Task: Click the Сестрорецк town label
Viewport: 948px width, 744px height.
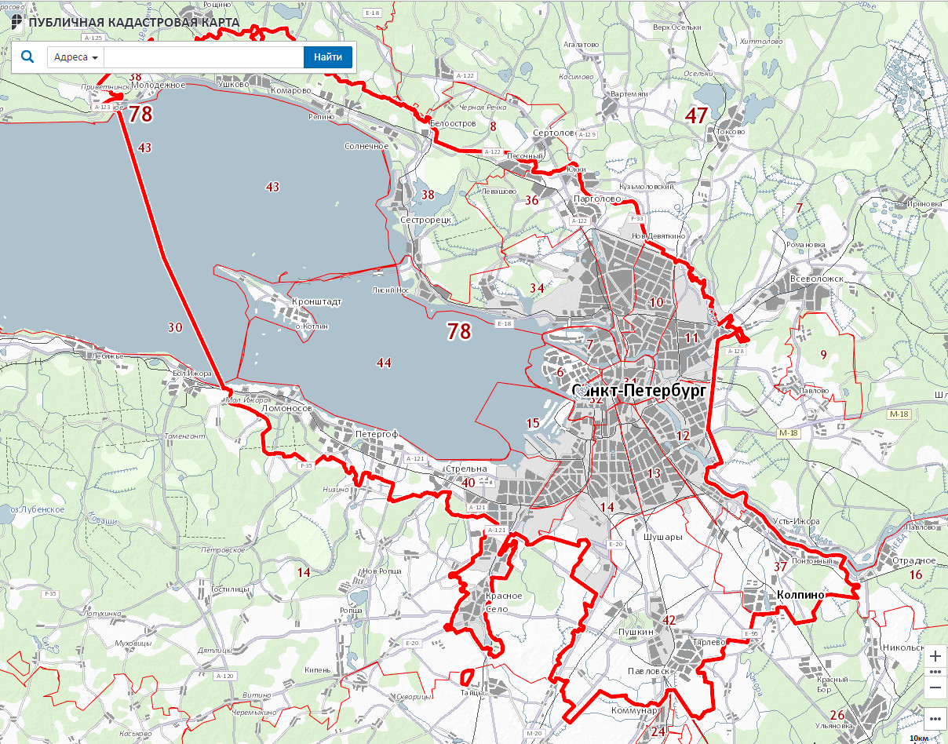Action: click(425, 221)
